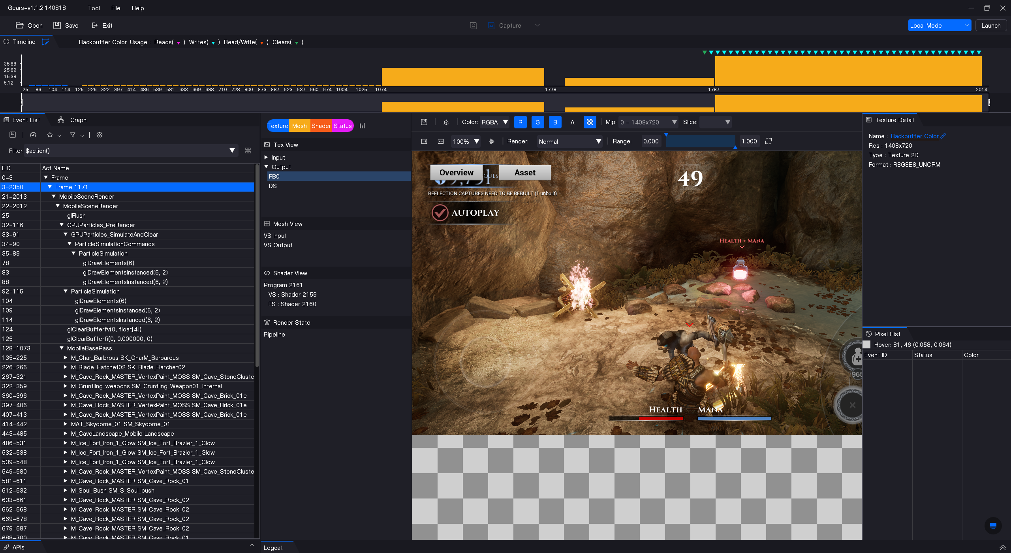Collapse the Frame 1171 tree node

[50, 187]
